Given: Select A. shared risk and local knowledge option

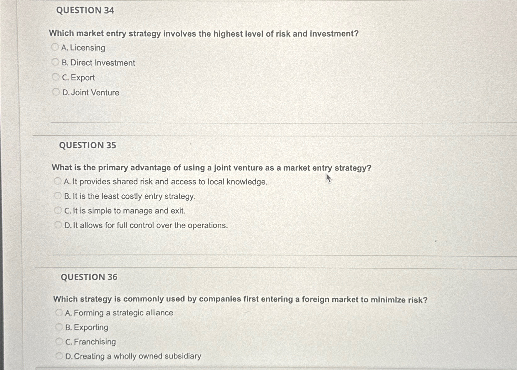Looking at the screenshot, I should click(x=58, y=180).
